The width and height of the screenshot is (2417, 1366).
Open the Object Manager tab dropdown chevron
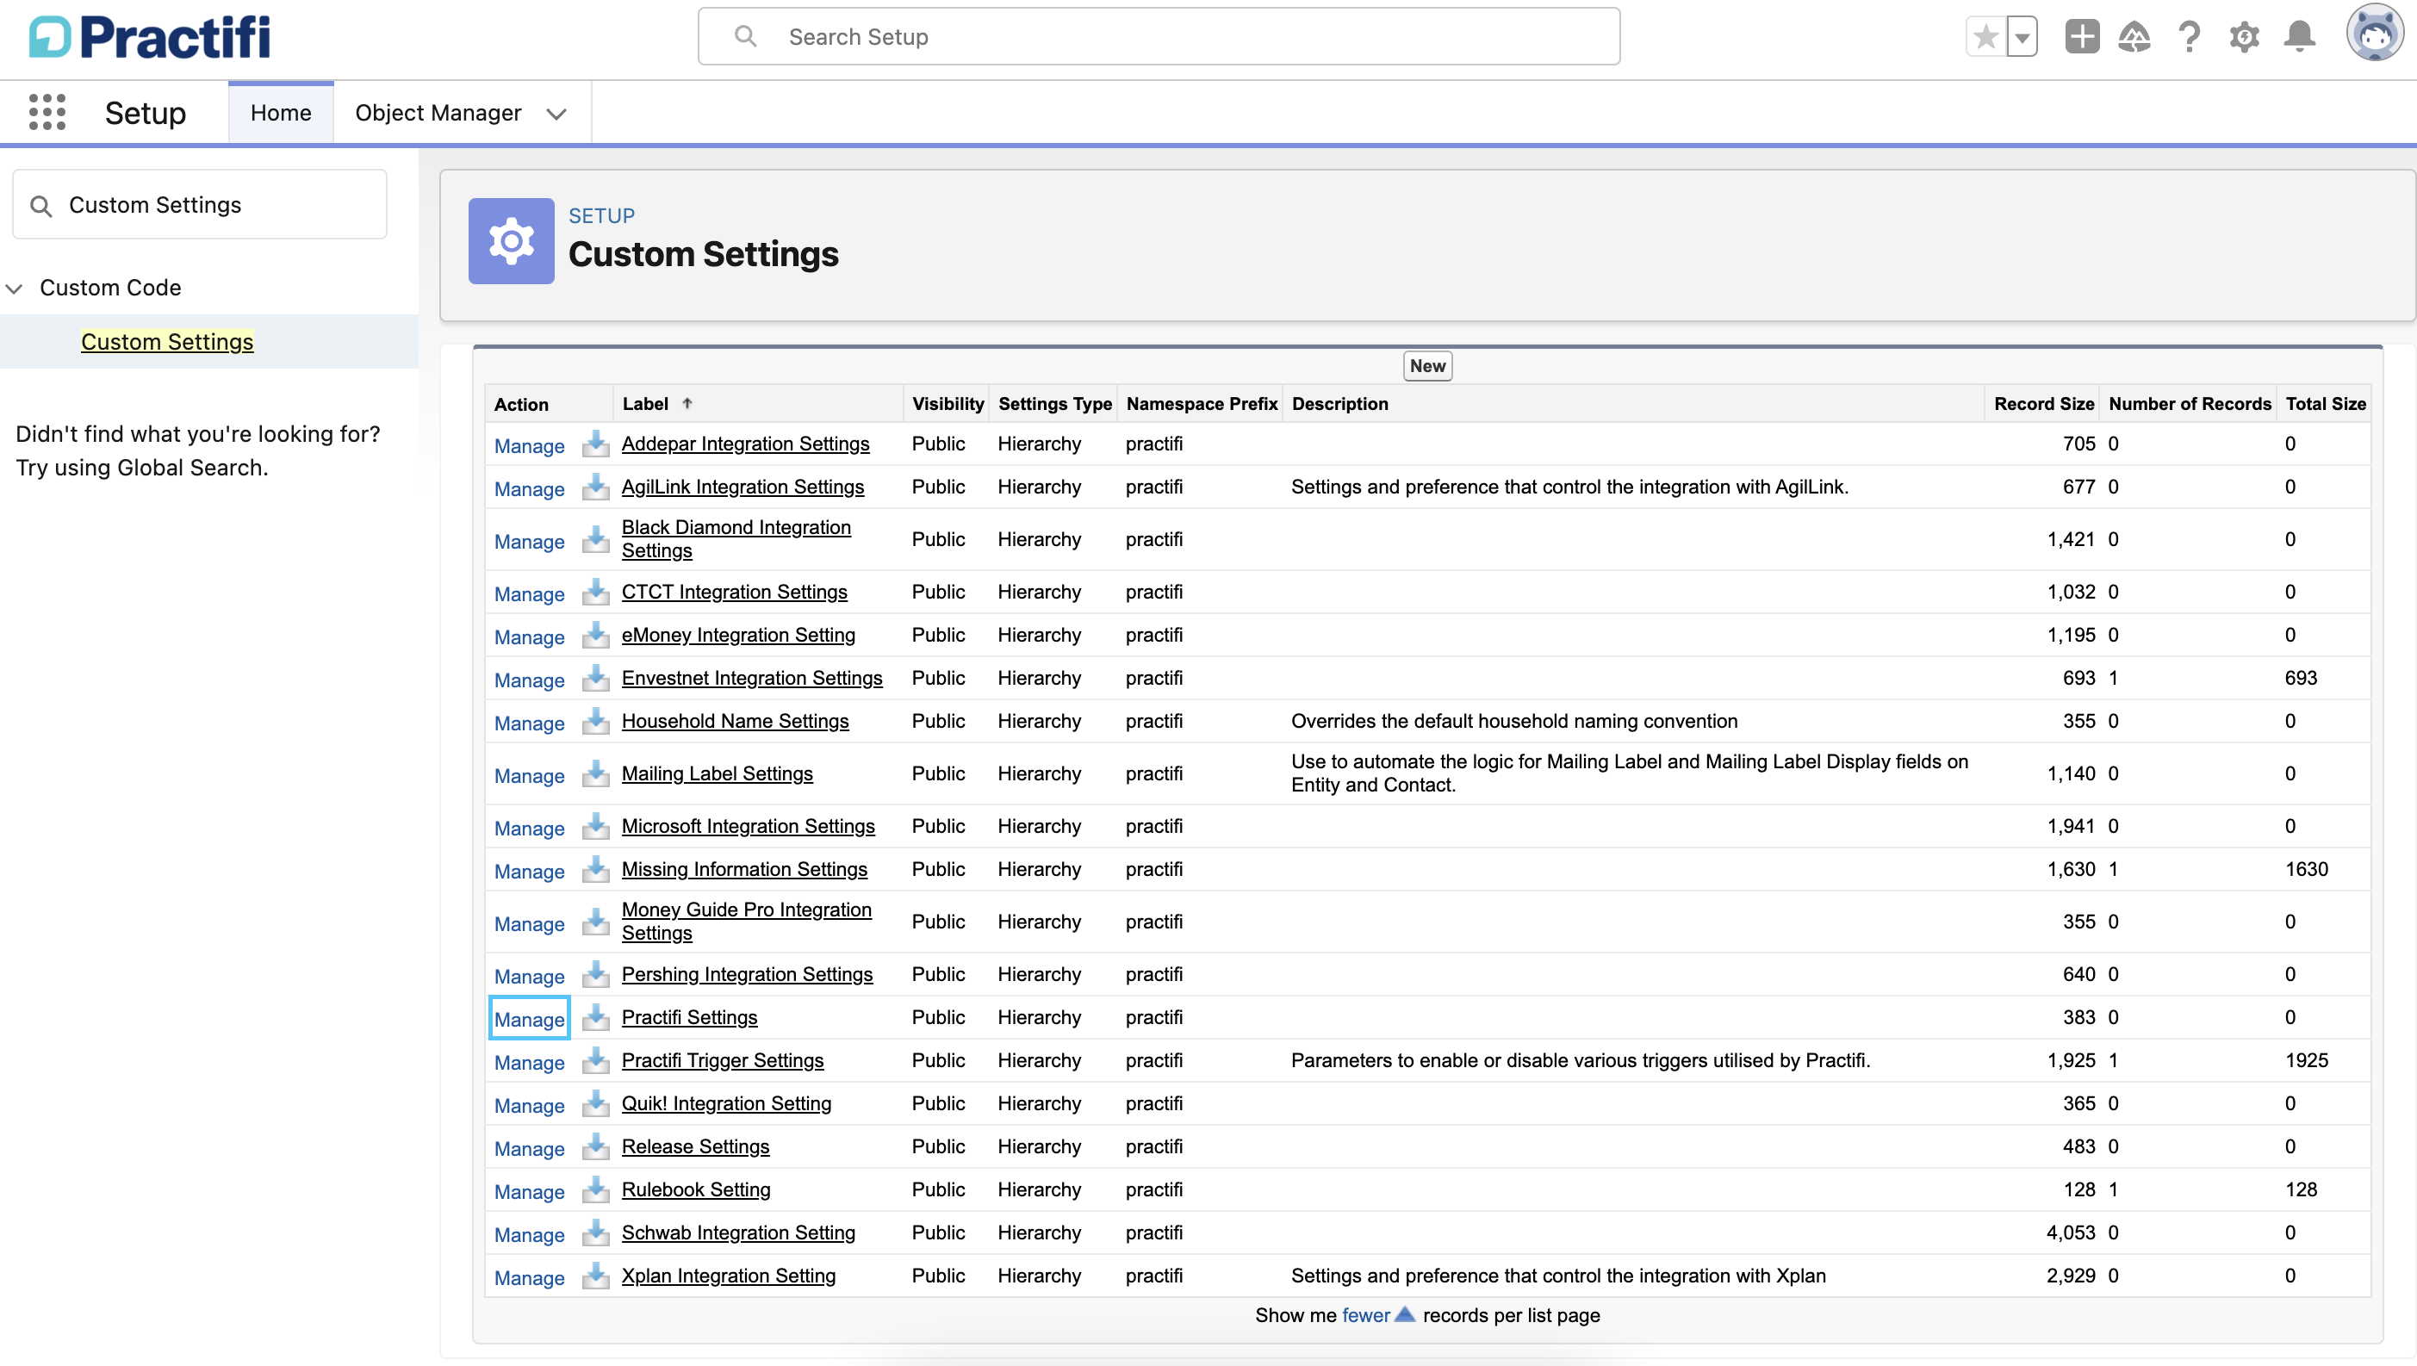point(556,114)
